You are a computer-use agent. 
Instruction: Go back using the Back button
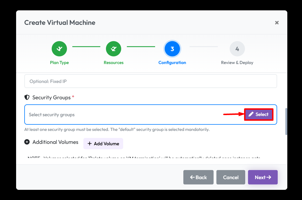pos(198,177)
